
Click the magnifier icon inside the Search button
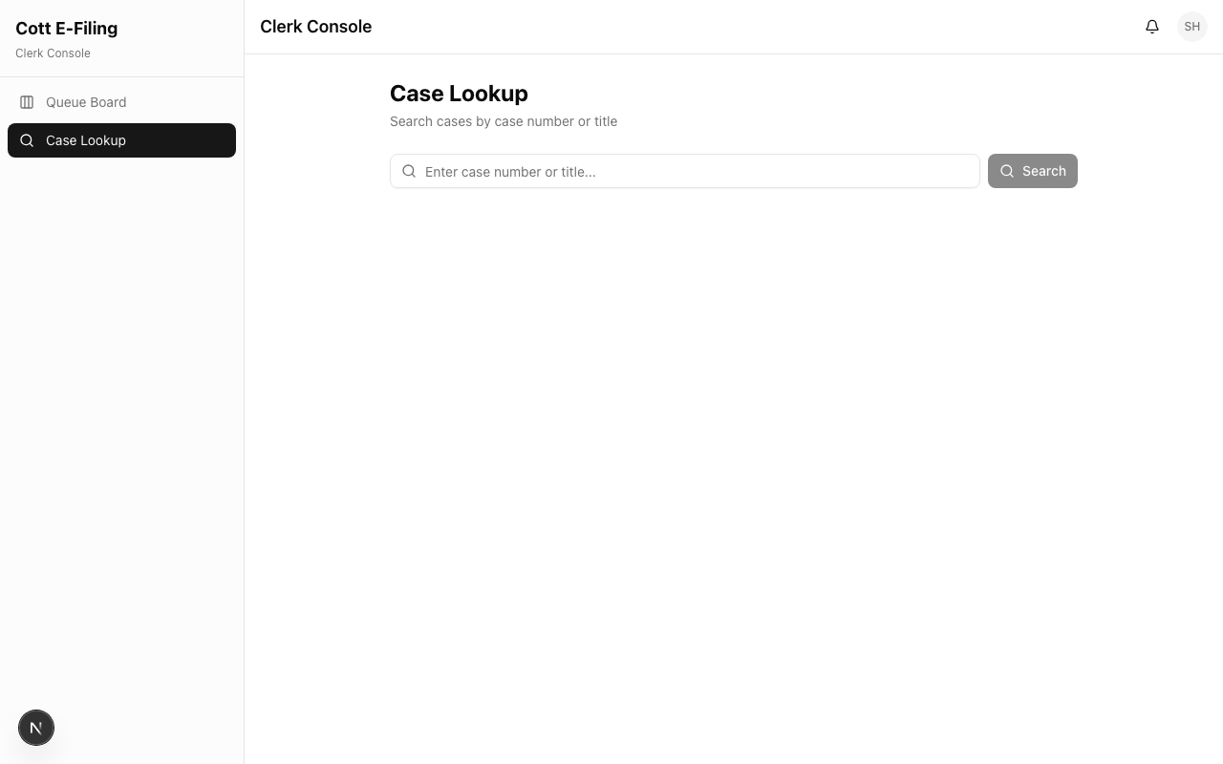point(1007,171)
